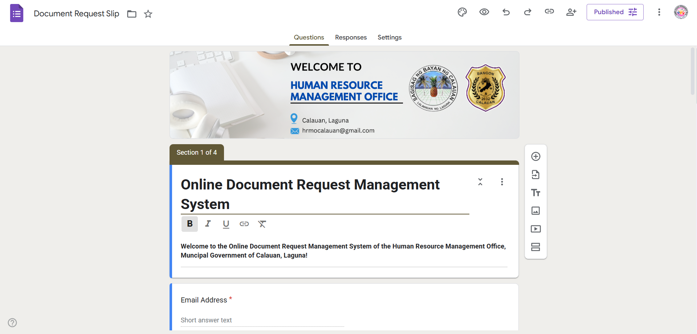Screen dimensions: 697x334
Task: Undo the last change
Action: point(506,12)
